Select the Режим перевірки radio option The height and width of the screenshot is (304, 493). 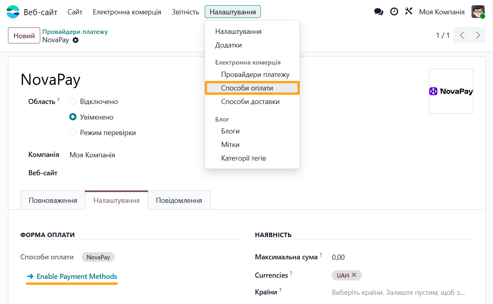(73, 133)
